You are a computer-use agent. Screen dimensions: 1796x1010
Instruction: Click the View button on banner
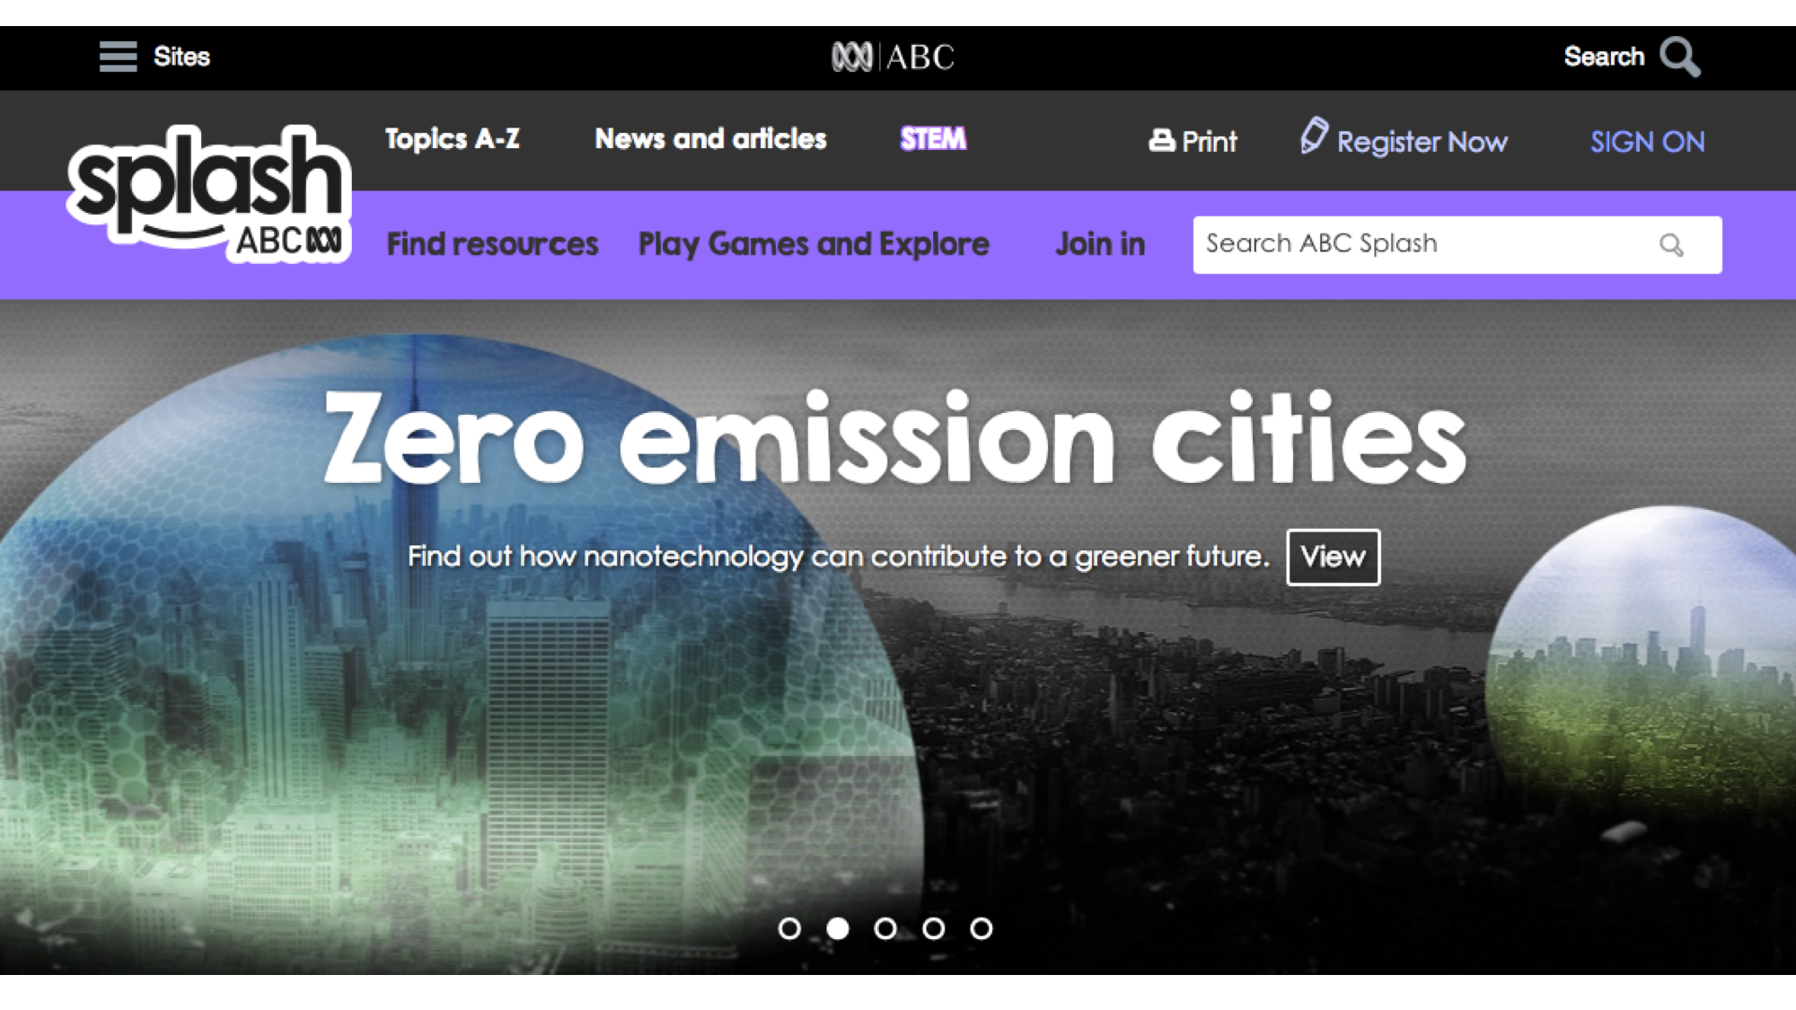1333,558
